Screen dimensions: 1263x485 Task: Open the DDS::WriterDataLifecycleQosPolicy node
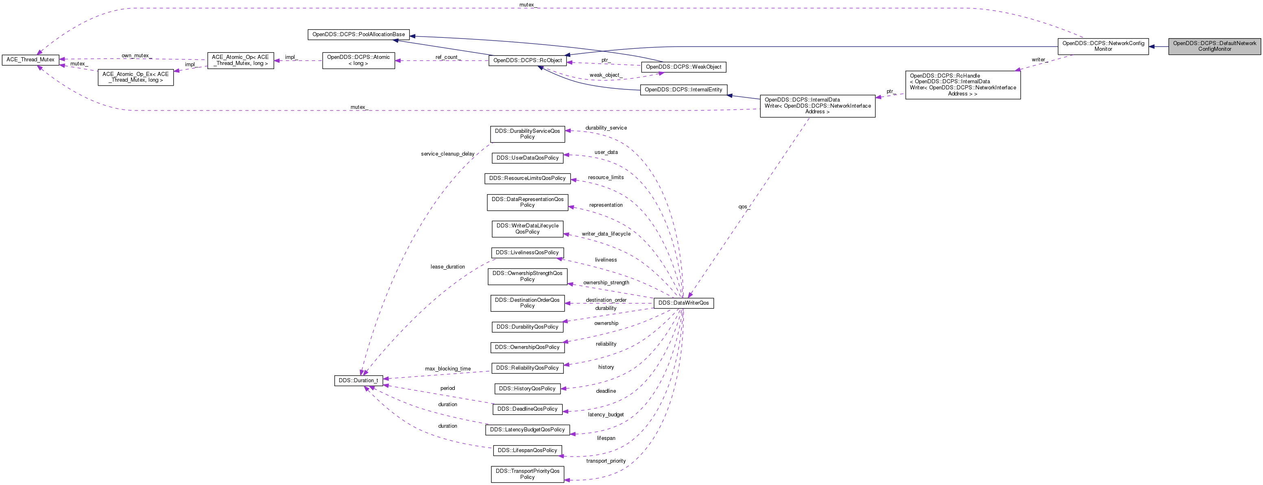tap(528, 229)
